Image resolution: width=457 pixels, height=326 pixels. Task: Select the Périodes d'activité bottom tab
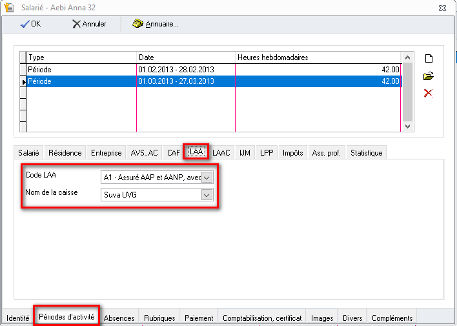(66, 316)
